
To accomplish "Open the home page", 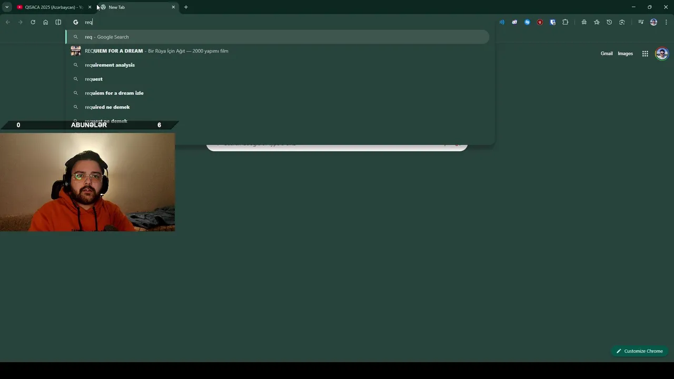I will [46, 22].
